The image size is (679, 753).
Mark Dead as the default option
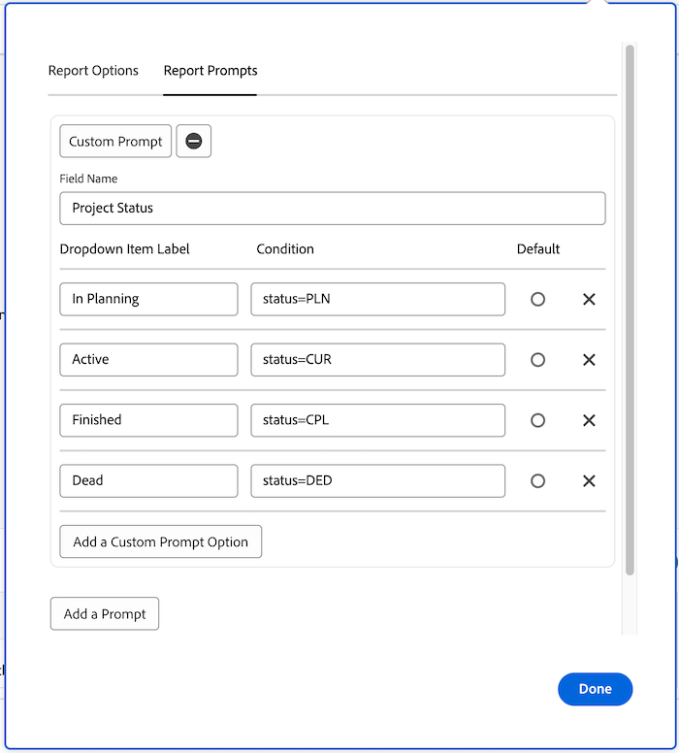(537, 481)
